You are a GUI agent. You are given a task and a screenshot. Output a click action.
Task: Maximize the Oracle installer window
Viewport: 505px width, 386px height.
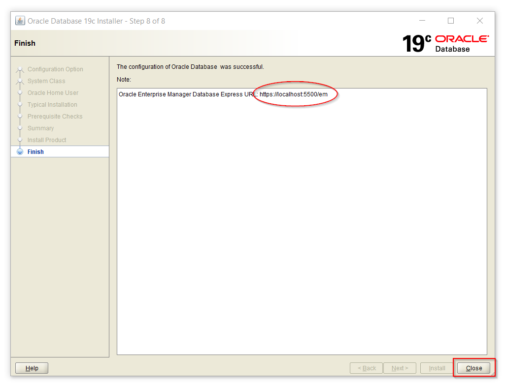tap(451, 21)
